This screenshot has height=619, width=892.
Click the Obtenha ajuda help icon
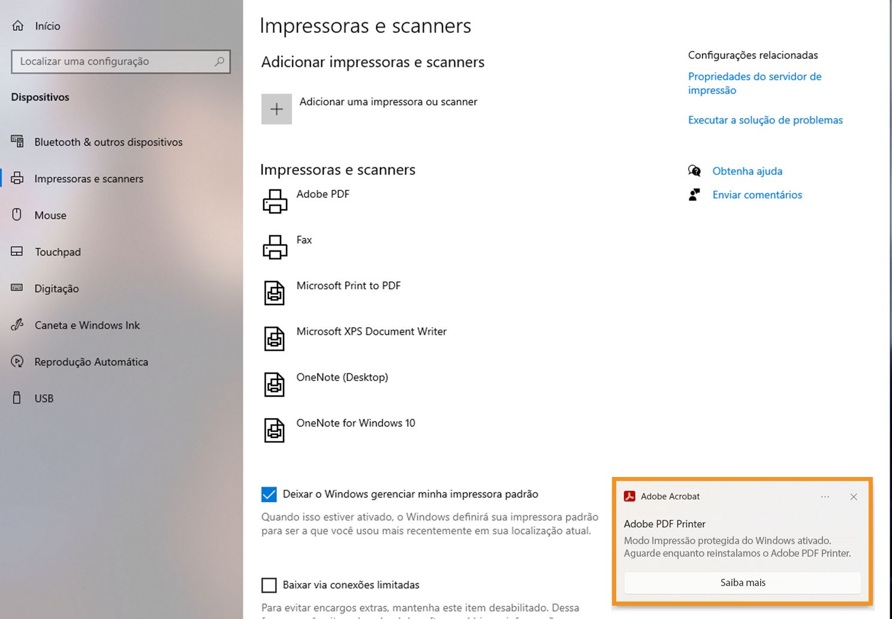point(694,171)
